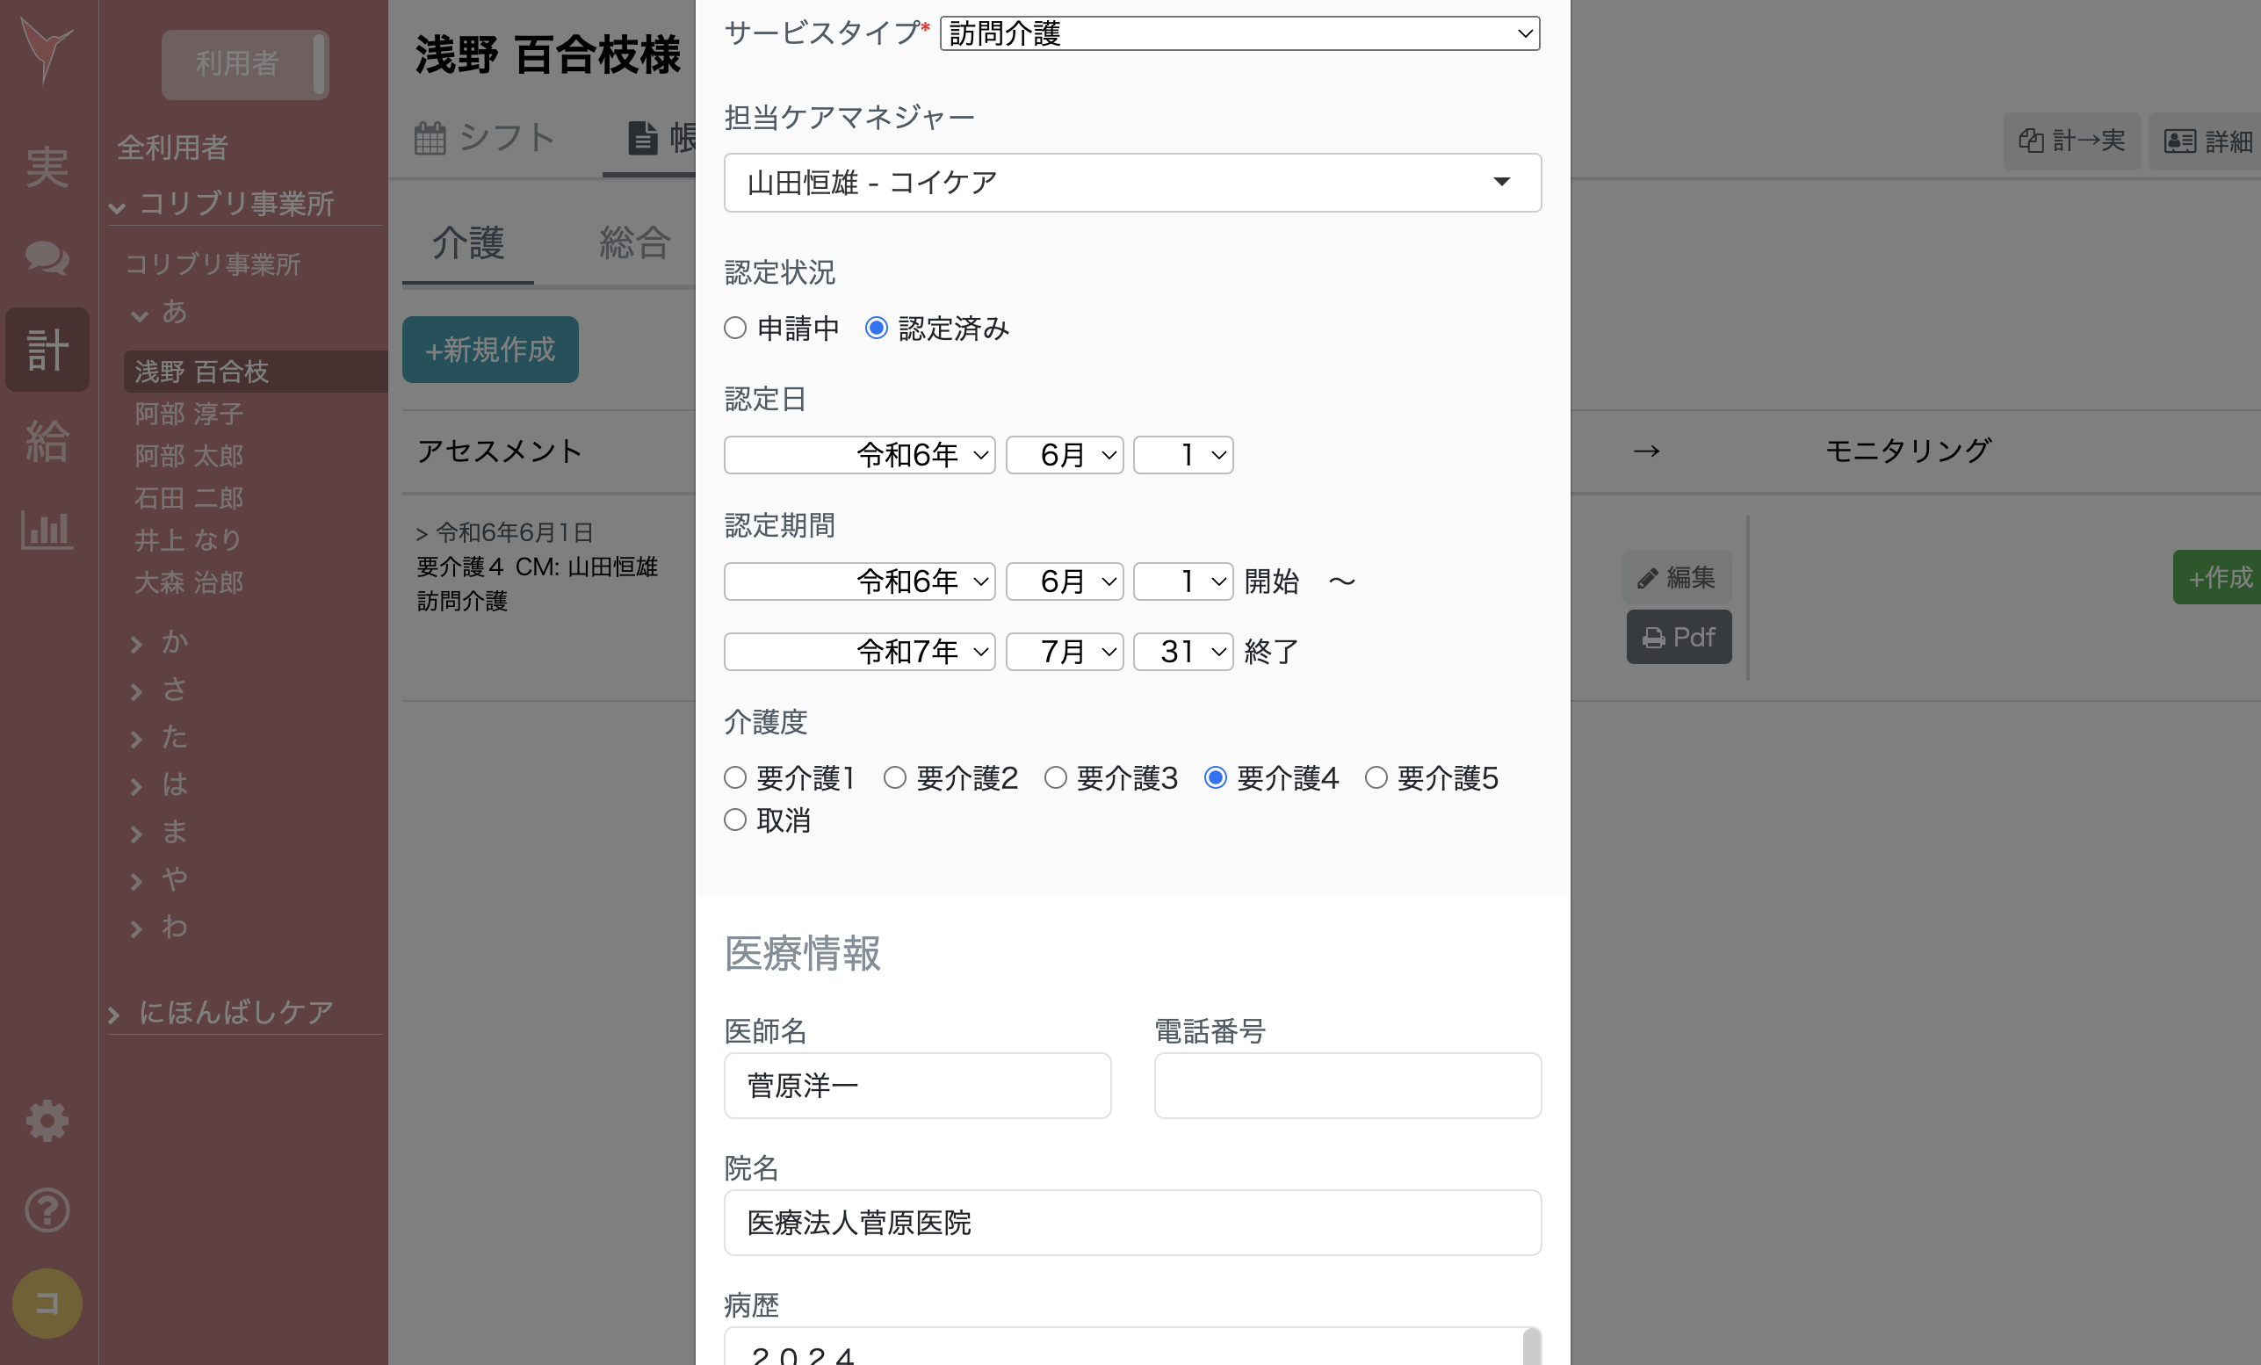2261x1365 pixels.
Task: Click the 詳細 detail icon button
Action: tap(2207, 141)
